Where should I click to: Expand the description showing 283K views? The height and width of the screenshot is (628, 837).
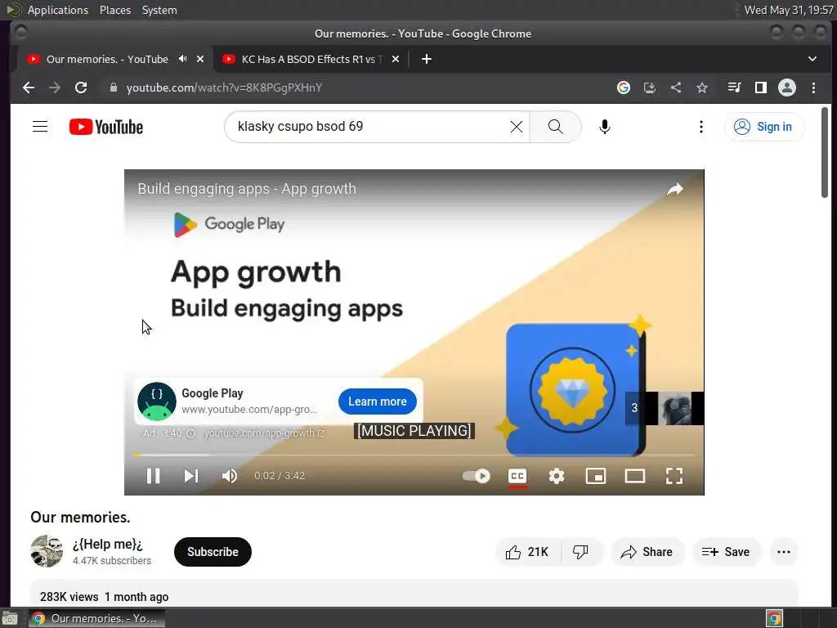414,593
